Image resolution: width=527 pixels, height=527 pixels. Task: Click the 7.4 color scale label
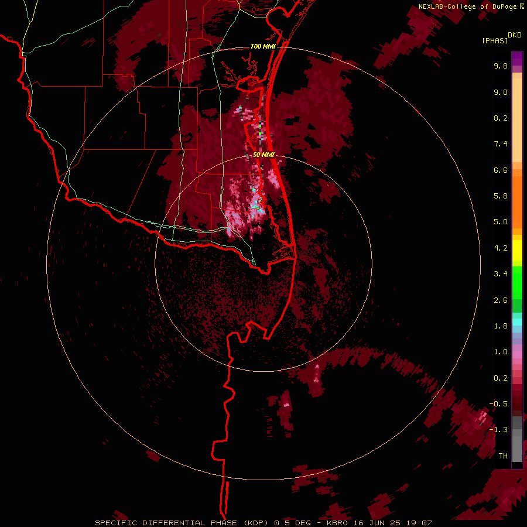pos(501,144)
